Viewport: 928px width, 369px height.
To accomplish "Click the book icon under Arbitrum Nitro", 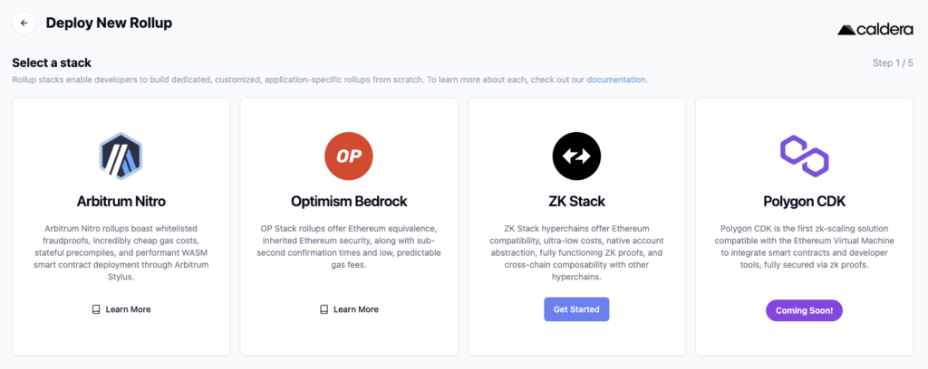I will [x=96, y=309].
